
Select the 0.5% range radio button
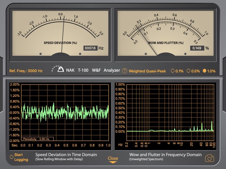[188, 71]
